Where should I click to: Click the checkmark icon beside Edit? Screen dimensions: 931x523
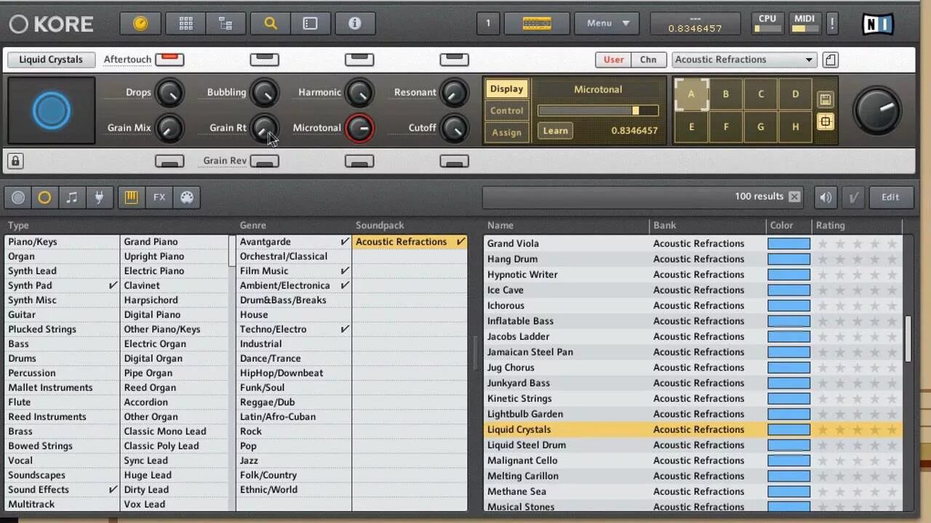click(x=855, y=197)
